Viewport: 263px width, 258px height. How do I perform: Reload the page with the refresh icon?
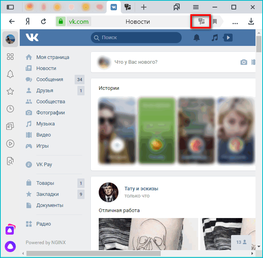(x=43, y=22)
